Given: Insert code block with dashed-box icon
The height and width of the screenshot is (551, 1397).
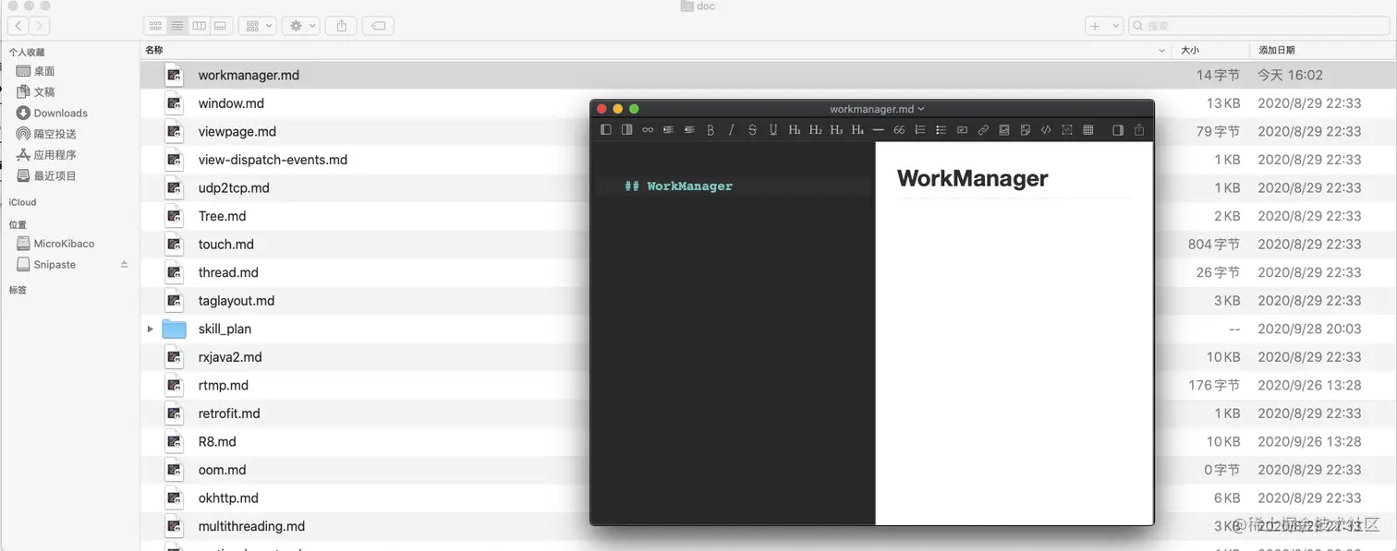Looking at the screenshot, I should [x=1066, y=130].
